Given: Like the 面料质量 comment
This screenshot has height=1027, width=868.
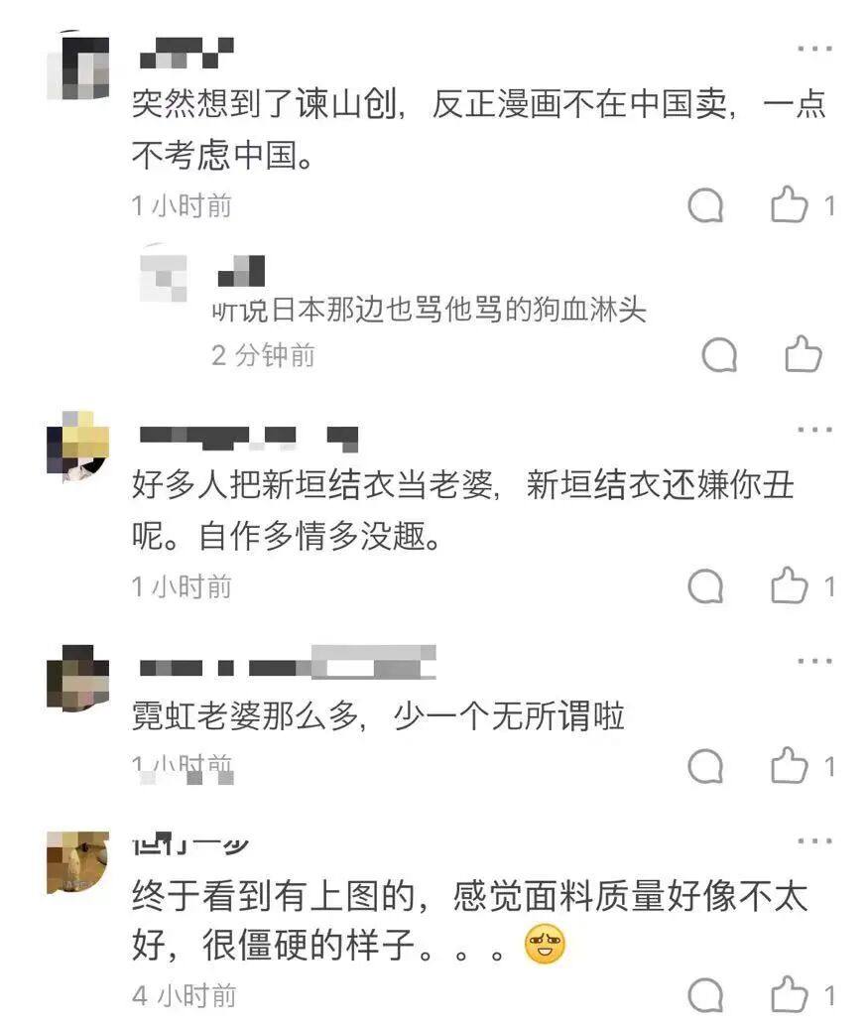Looking at the screenshot, I should (x=789, y=995).
